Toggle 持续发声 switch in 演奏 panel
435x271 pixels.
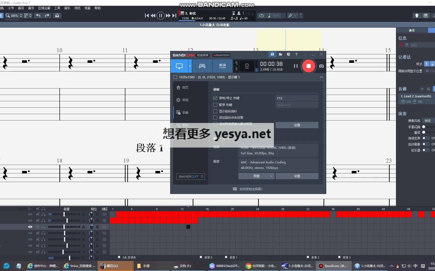(x=425, y=138)
